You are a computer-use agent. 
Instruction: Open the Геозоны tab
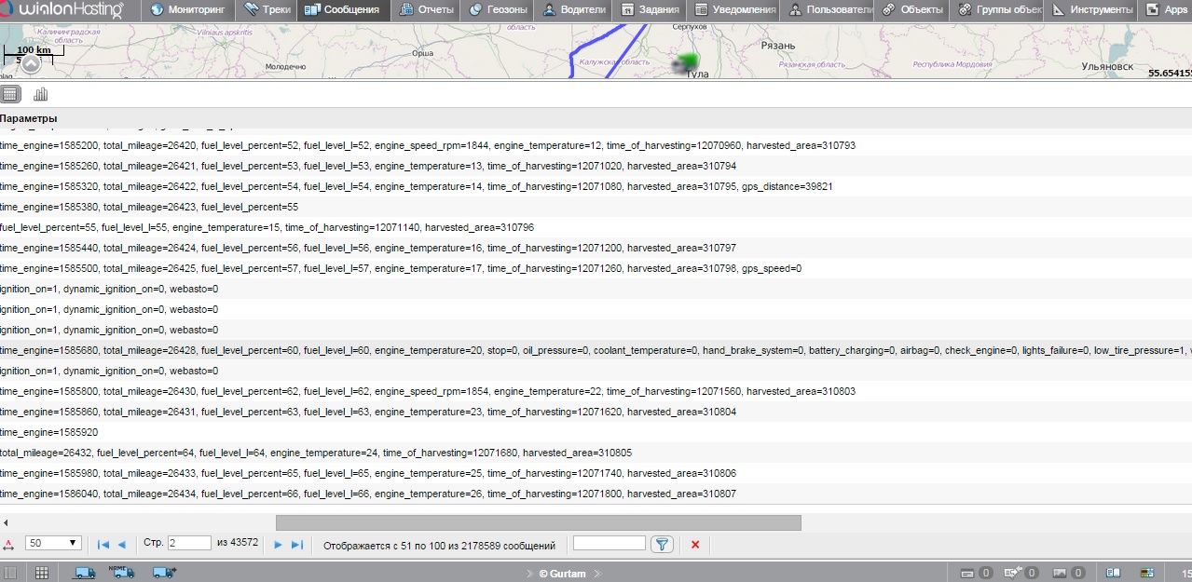[x=499, y=10]
